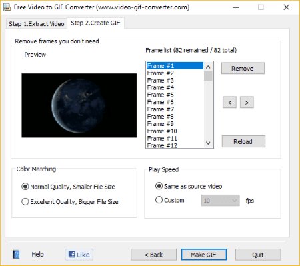Go to previous frame with < button

[229, 103]
